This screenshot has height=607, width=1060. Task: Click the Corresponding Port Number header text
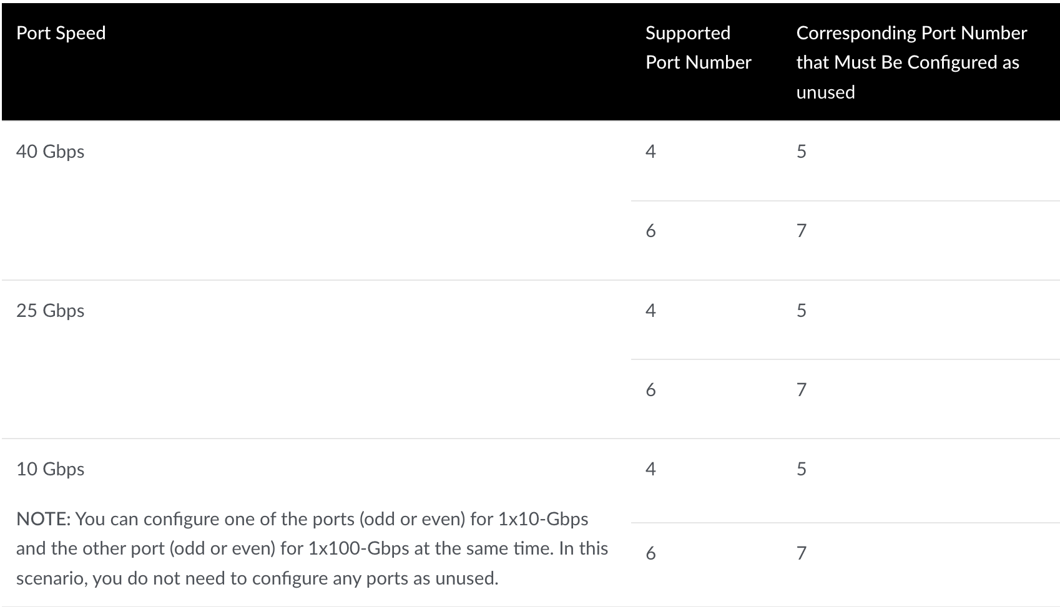tap(911, 62)
